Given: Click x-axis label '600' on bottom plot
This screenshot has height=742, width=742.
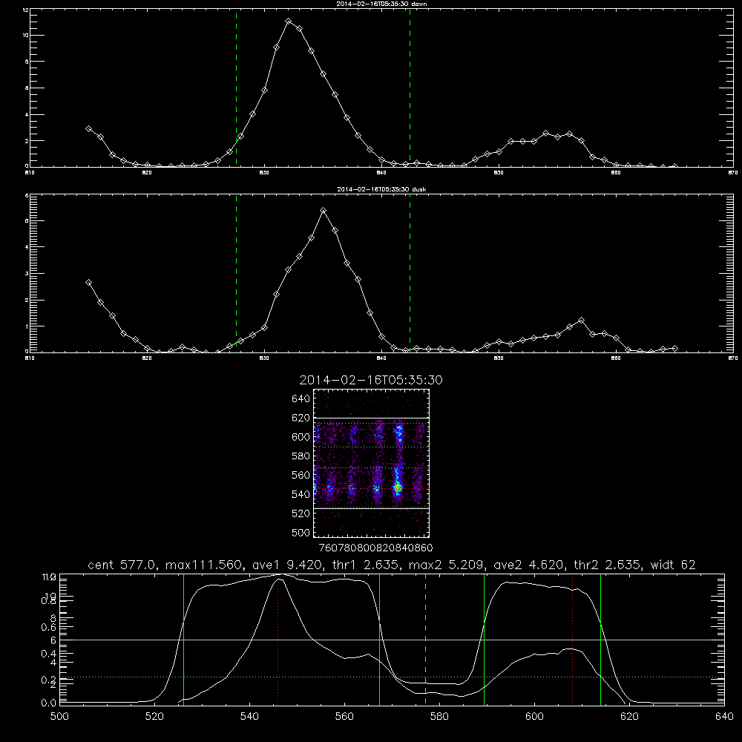Looking at the screenshot, I should pyautogui.click(x=534, y=717).
